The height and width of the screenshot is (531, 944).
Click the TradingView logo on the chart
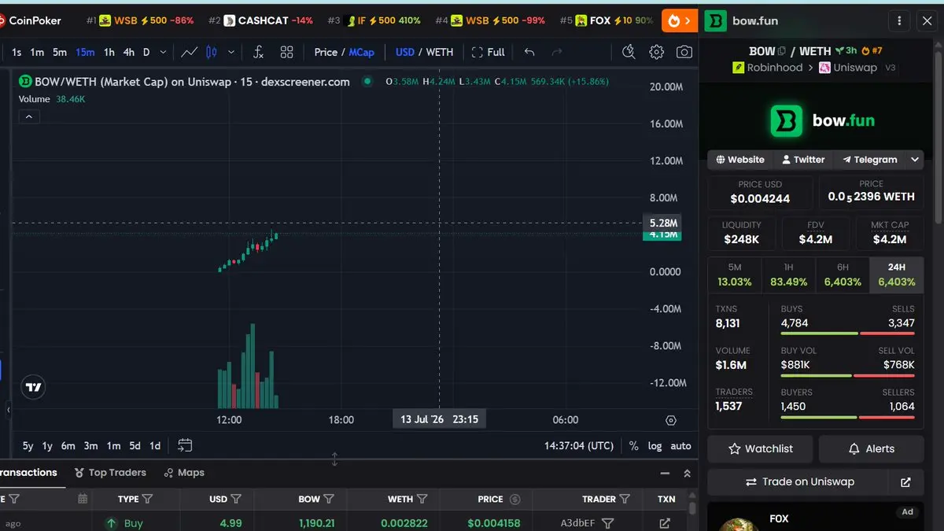34,386
